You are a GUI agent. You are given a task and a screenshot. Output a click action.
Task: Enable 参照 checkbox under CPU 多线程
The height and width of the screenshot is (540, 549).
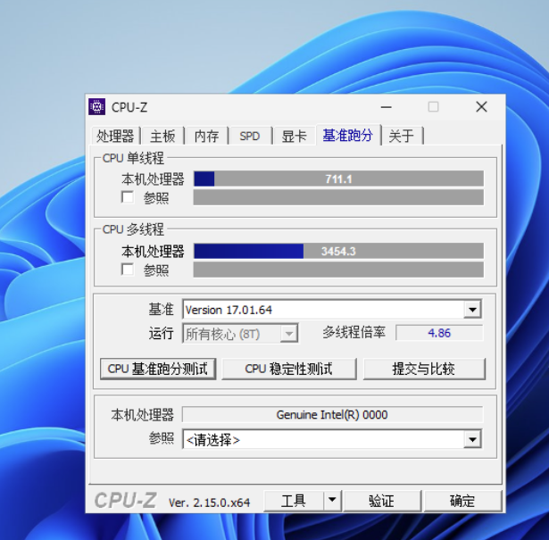pyautogui.click(x=128, y=270)
